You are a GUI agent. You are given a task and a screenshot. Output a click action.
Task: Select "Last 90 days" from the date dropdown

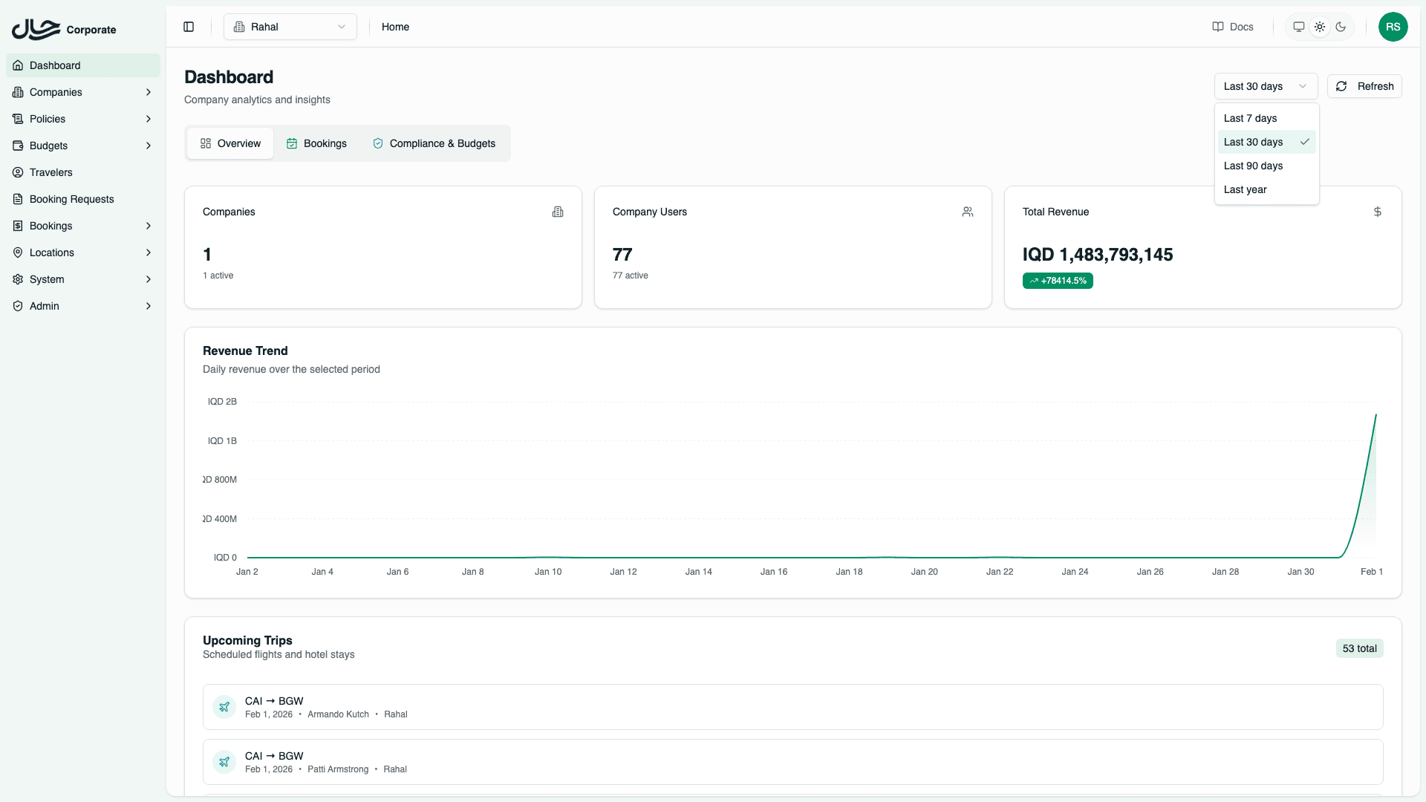coord(1253,166)
